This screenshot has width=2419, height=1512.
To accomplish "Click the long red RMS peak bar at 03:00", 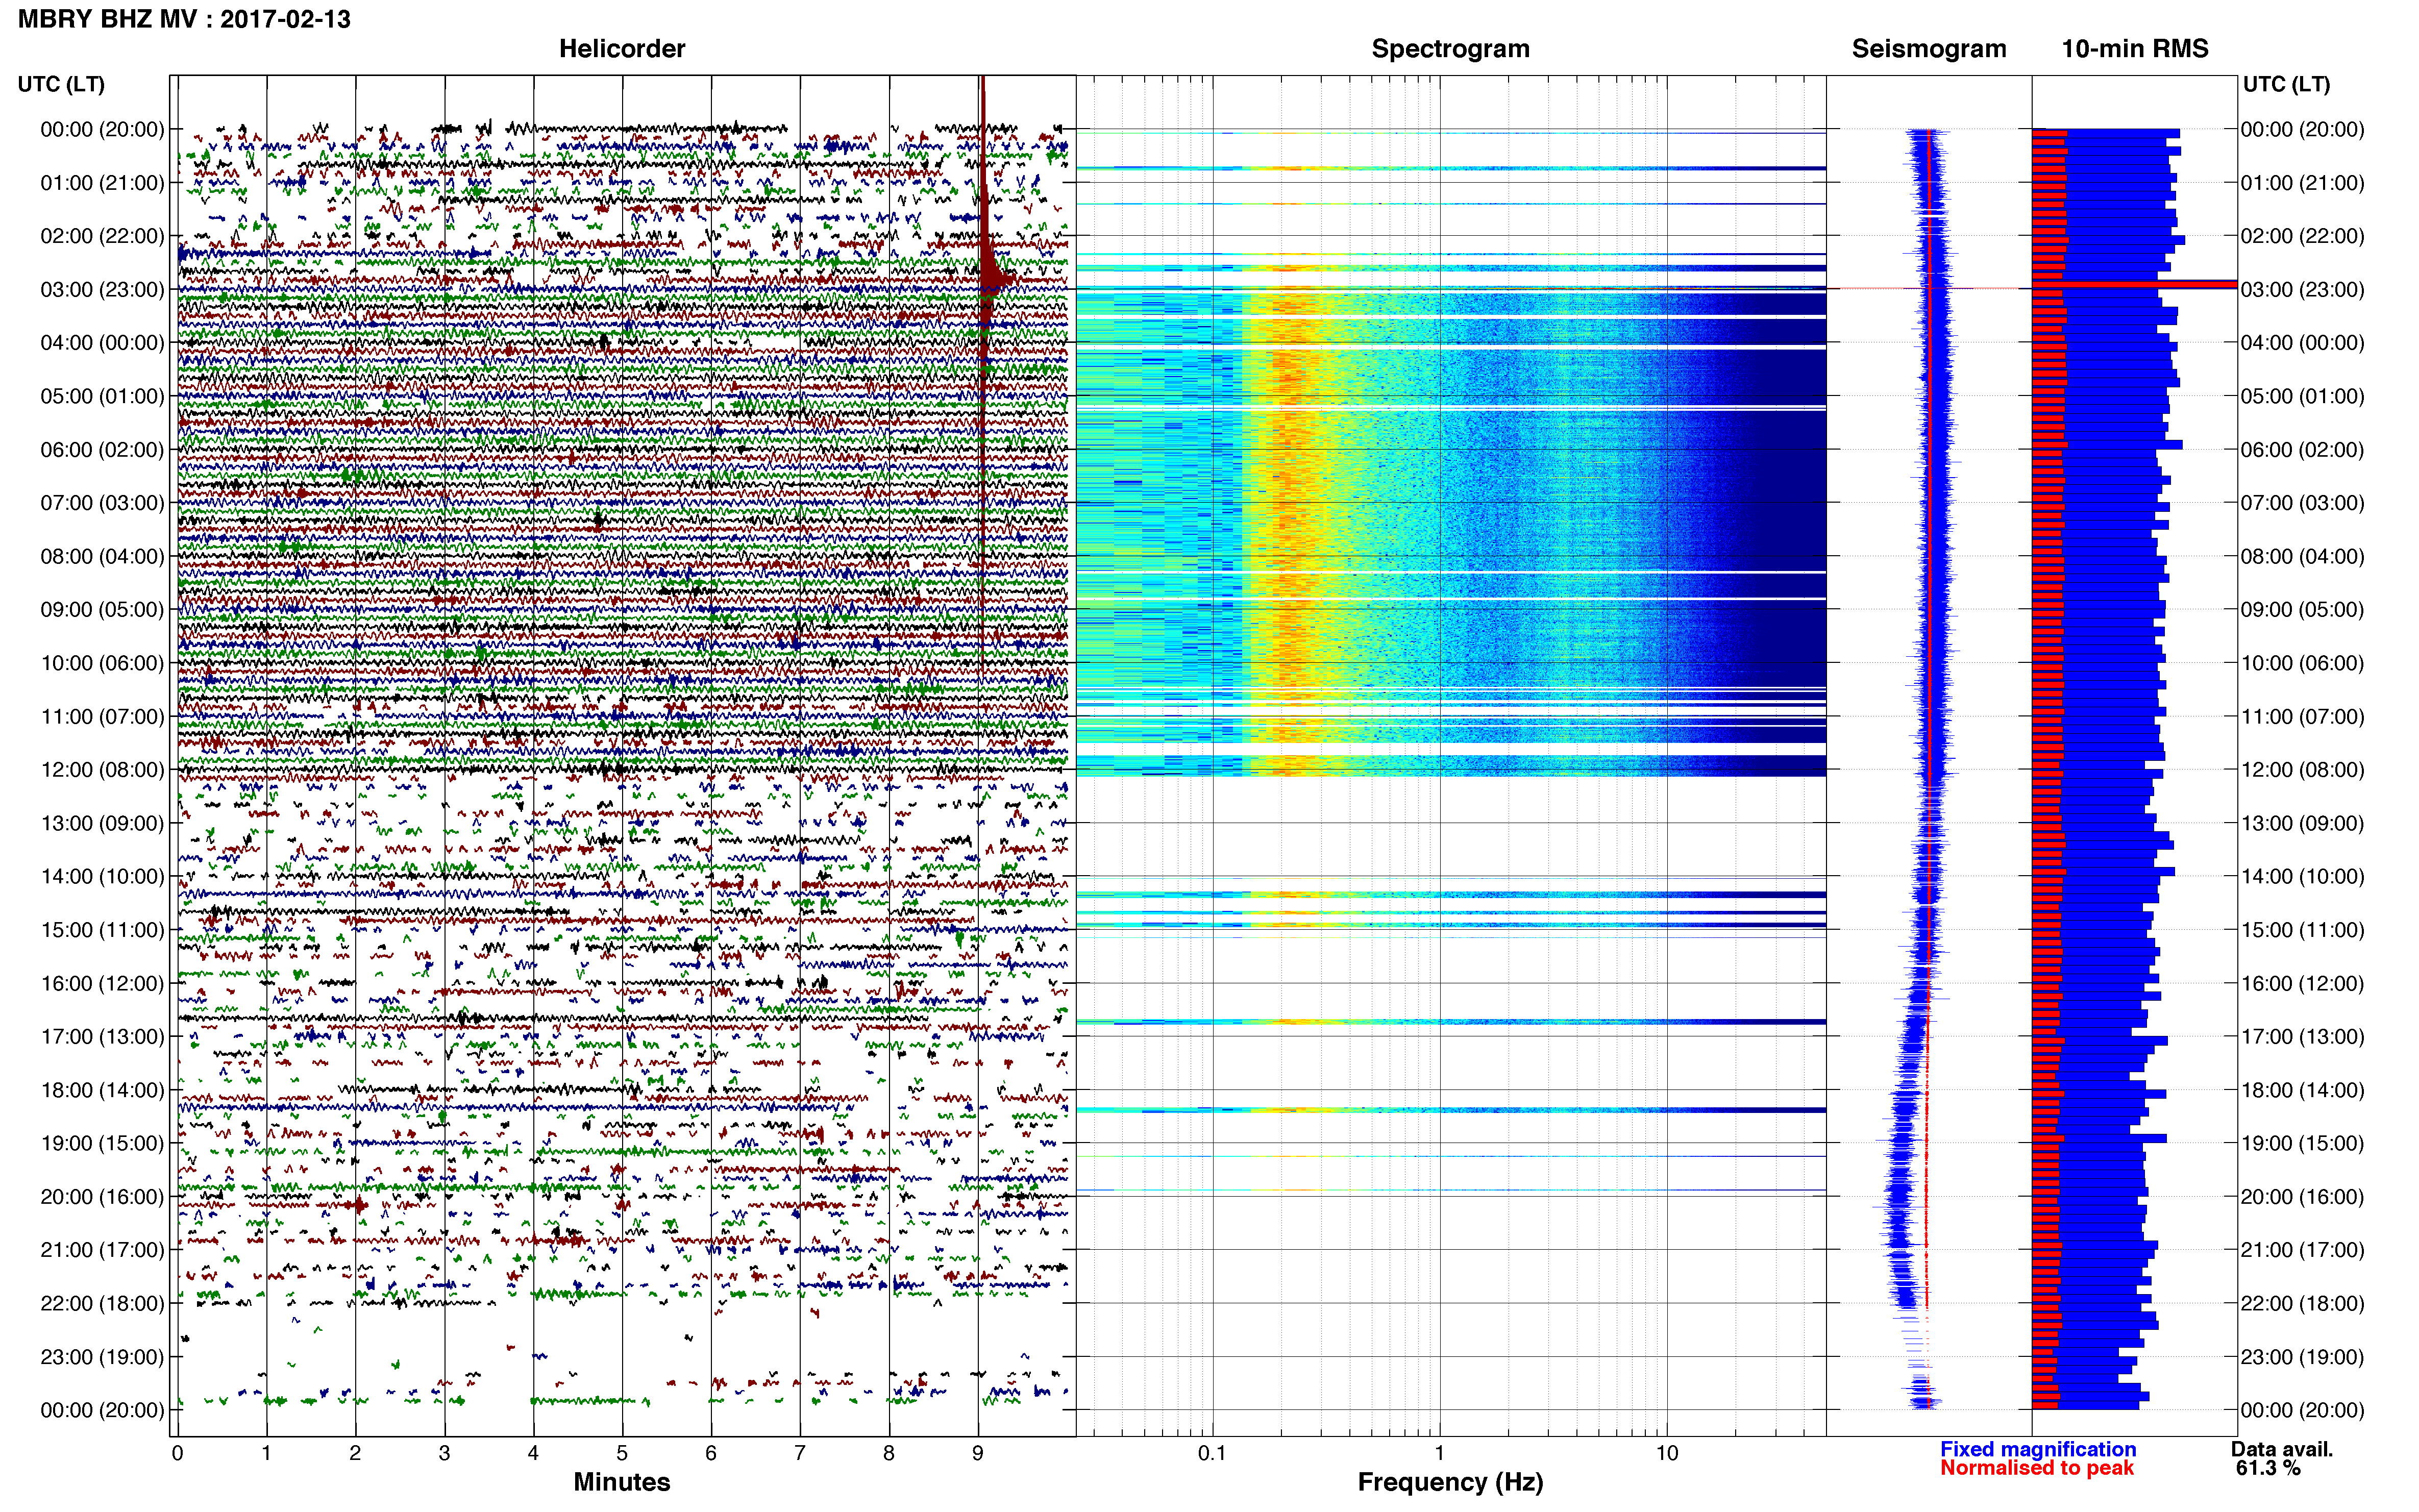I will (x=2134, y=285).
